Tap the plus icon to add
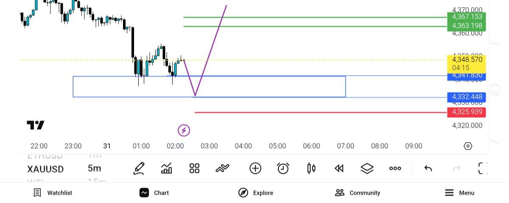509x203 pixels. [255, 168]
